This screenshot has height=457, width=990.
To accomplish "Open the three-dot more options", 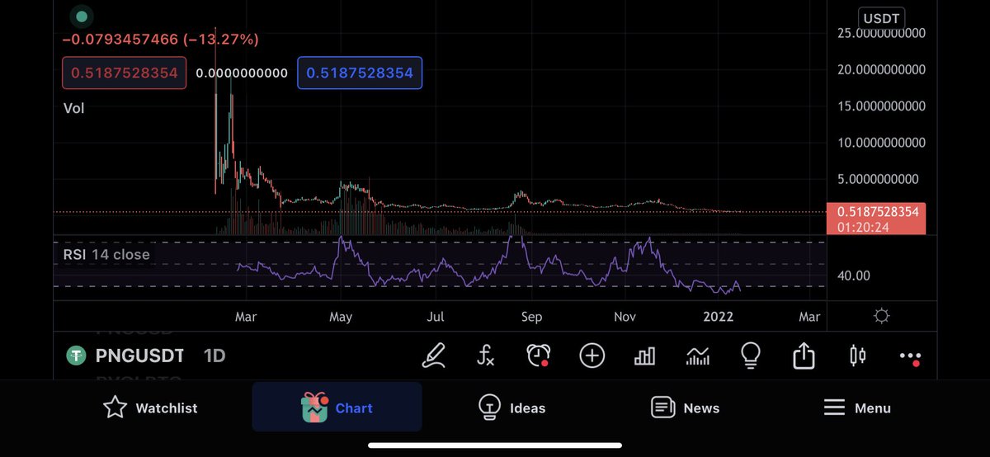I will point(910,357).
